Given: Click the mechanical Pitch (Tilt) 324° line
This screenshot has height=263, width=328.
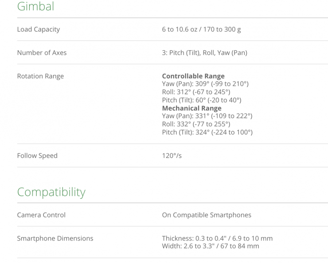Looking at the screenshot, I should (x=207, y=132).
